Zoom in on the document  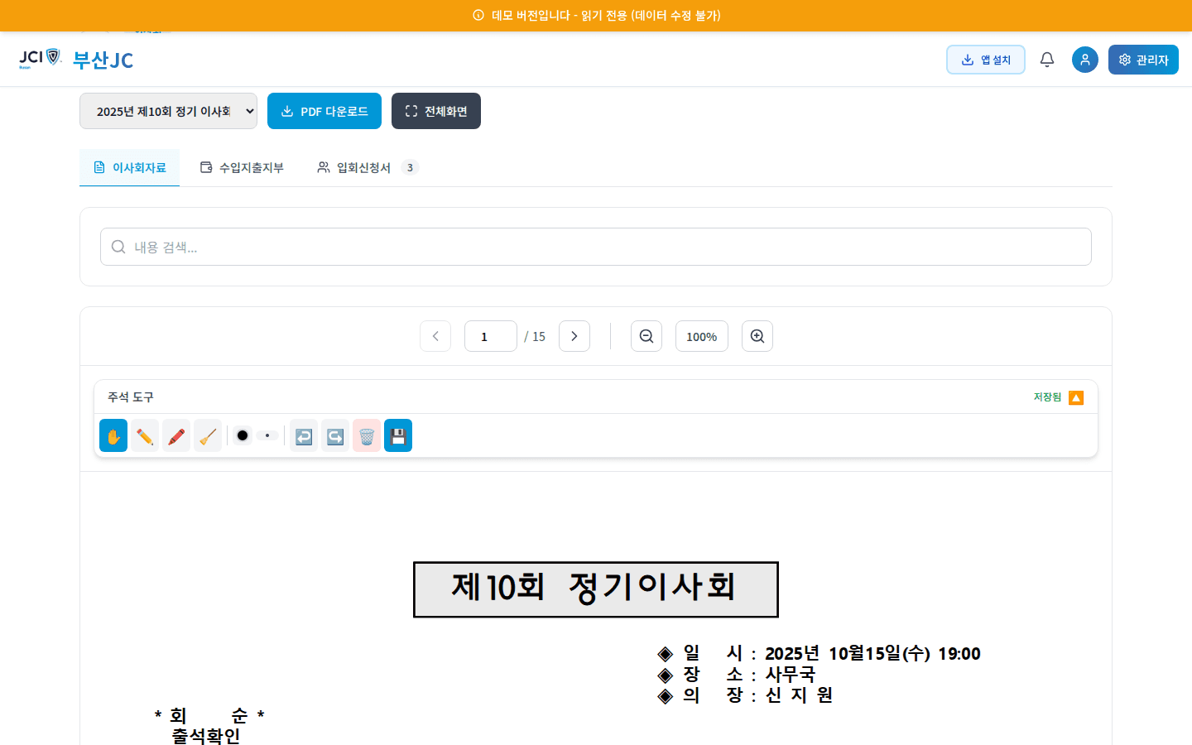point(757,335)
